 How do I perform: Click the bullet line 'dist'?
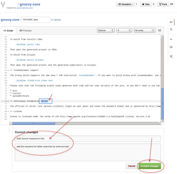(x=13, y=91)
